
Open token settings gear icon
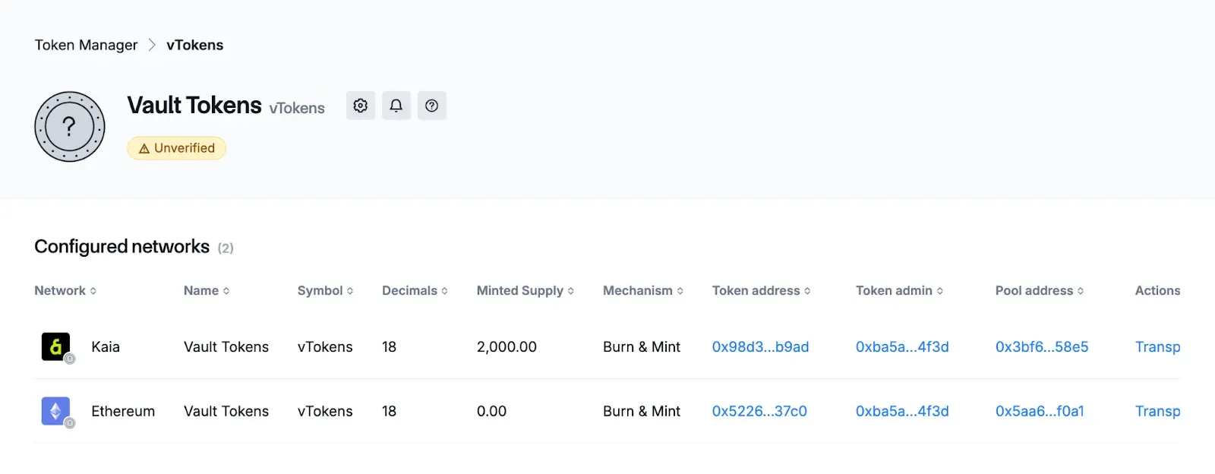(361, 106)
